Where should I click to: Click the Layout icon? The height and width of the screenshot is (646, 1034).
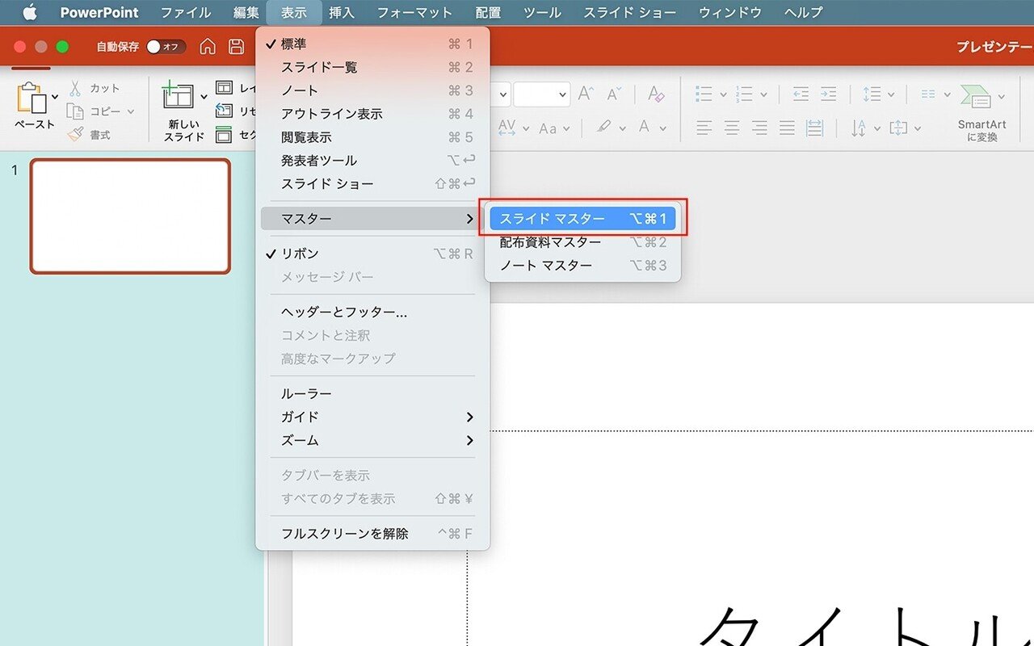(x=224, y=88)
